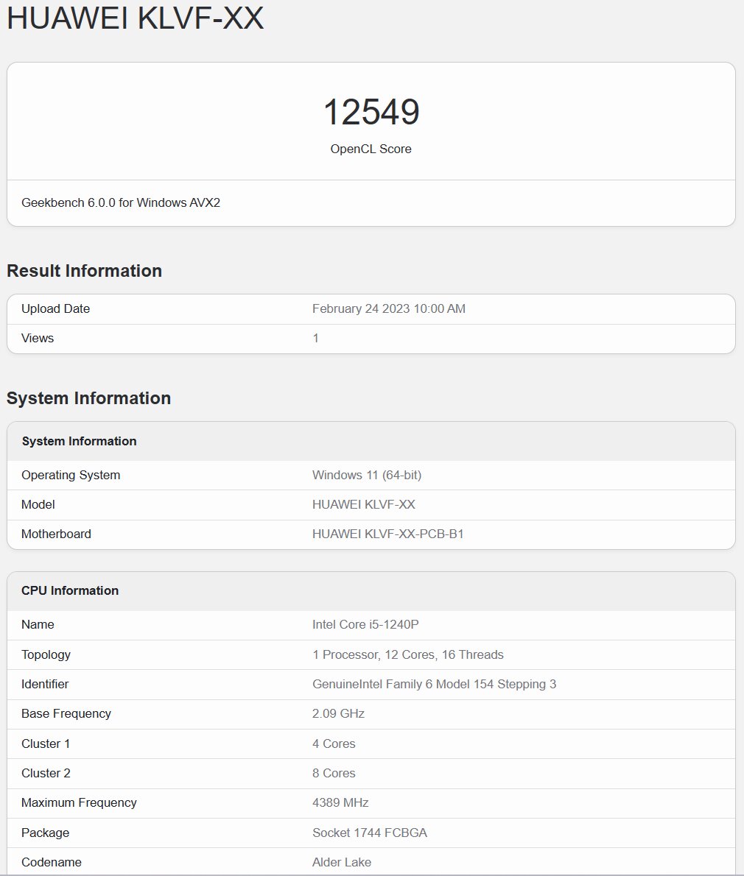Screen dimensions: 744x876
Task: Select the 4 Cores value
Action: pos(334,744)
